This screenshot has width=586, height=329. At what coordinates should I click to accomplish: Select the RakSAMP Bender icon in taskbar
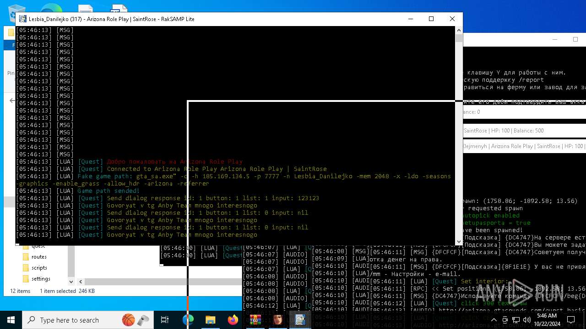pyautogui.click(x=300, y=320)
